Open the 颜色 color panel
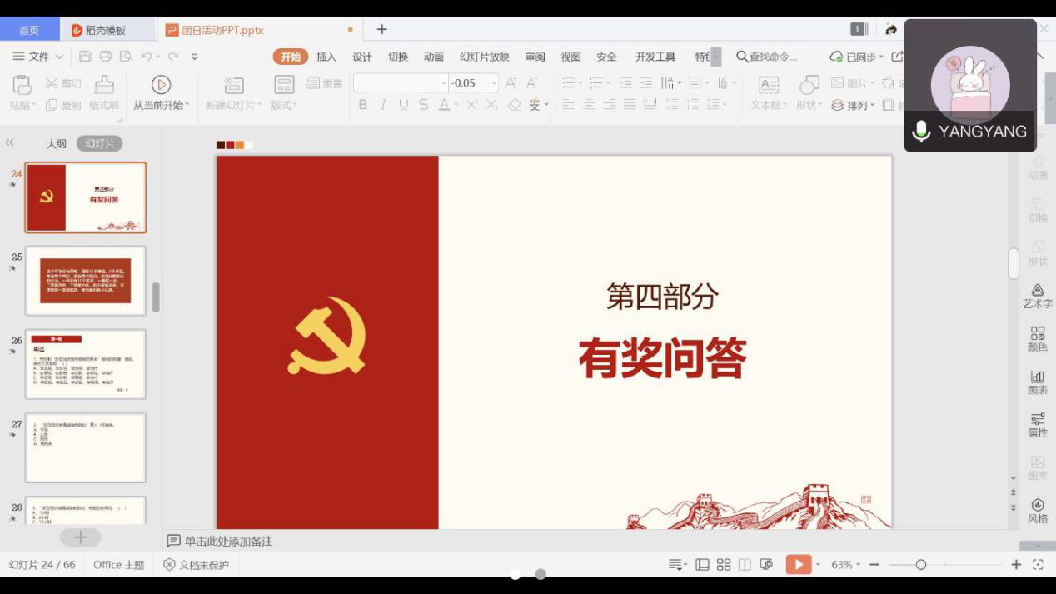The height and width of the screenshot is (594, 1056). (1038, 339)
